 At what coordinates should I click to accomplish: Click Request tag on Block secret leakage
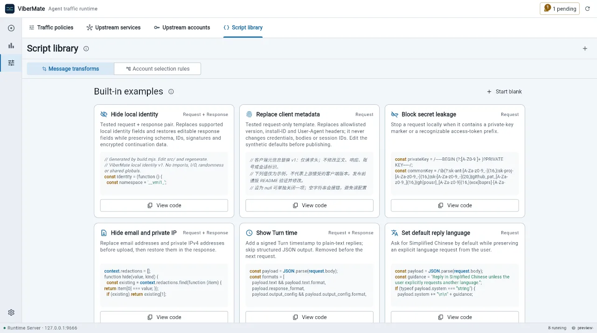tap(510, 115)
